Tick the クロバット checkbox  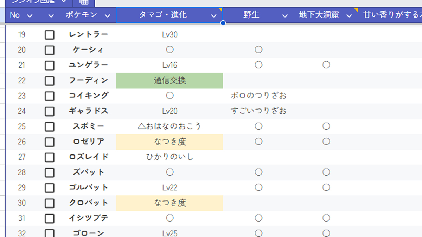pyautogui.click(x=50, y=203)
